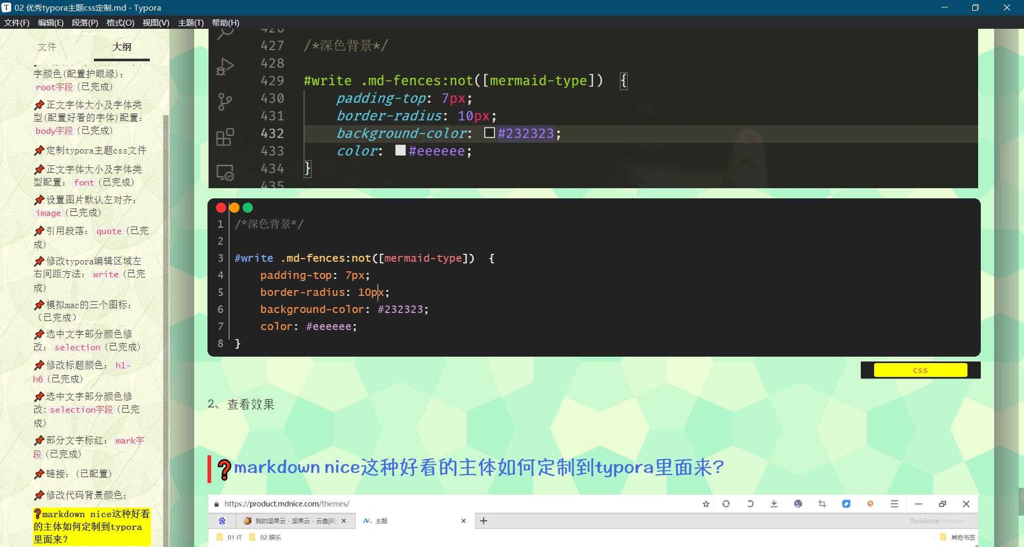Open the 帮助(H) menu
1024x547 pixels.
coord(226,22)
